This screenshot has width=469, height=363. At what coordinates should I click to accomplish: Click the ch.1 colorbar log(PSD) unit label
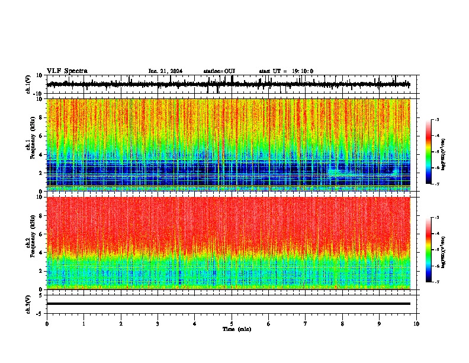(444, 154)
